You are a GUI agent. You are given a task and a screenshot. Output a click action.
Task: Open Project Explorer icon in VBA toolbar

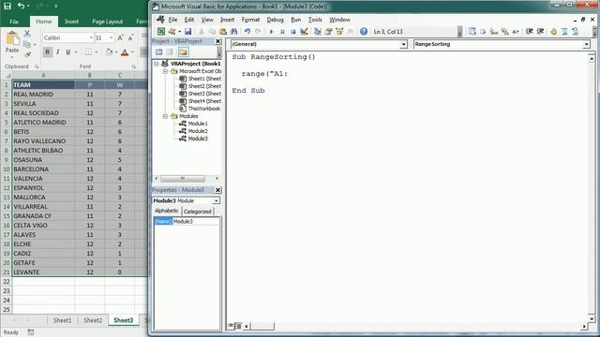point(318,32)
